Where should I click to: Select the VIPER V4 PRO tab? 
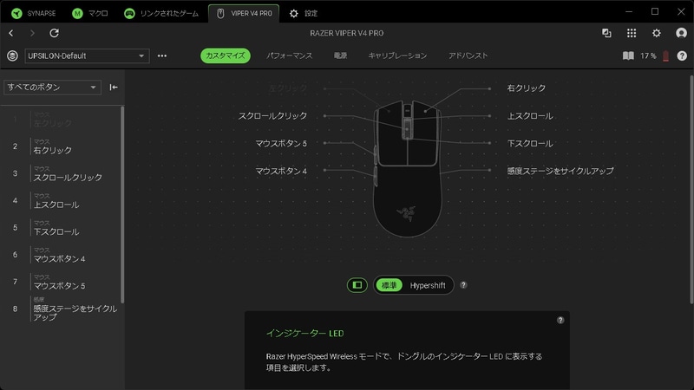244,13
